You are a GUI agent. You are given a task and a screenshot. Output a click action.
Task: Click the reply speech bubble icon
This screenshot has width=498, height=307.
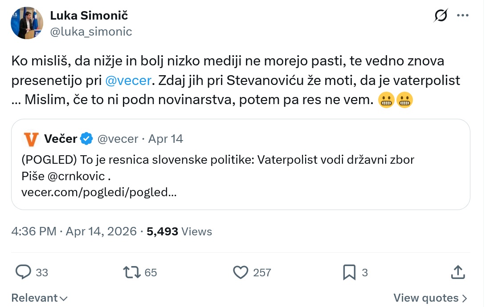click(x=23, y=272)
